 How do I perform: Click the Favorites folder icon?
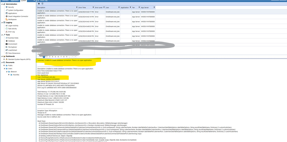tap(11, 75)
